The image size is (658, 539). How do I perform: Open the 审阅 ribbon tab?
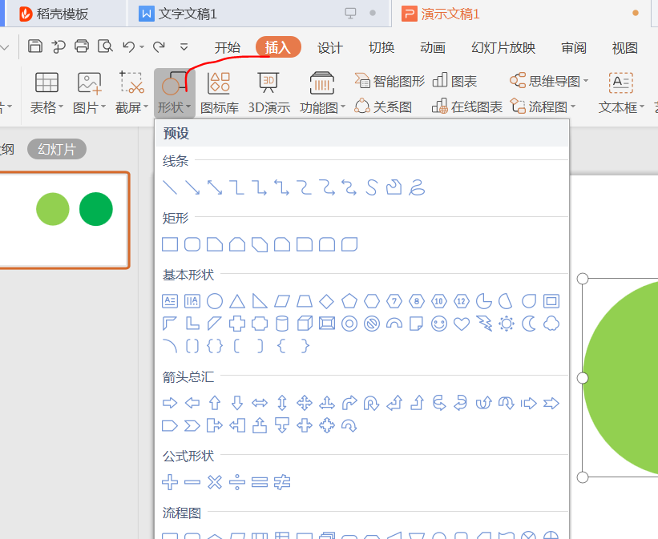(574, 47)
